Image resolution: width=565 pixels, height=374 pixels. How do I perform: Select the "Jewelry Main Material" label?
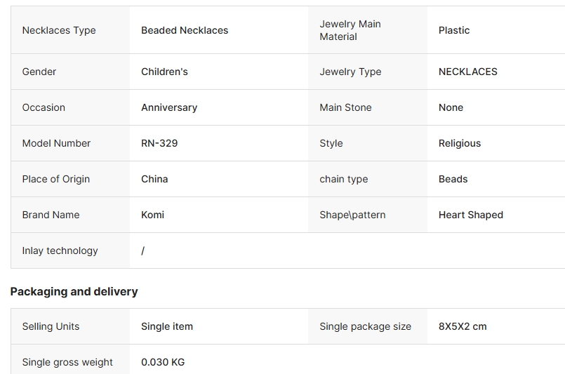pyautogui.click(x=350, y=30)
